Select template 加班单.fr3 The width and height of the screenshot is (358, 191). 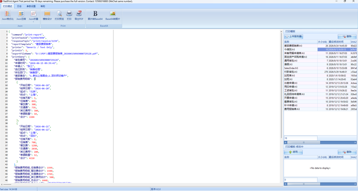point(300,75)
